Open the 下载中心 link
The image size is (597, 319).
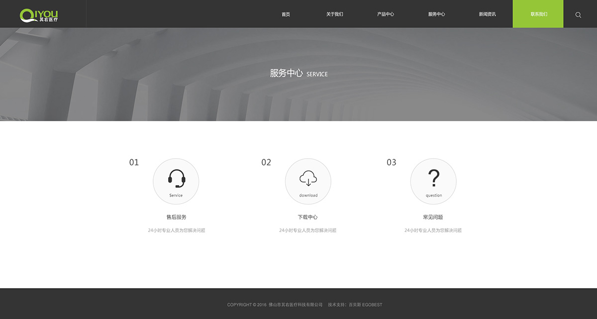pyautogui.click(x=308, y=217)
